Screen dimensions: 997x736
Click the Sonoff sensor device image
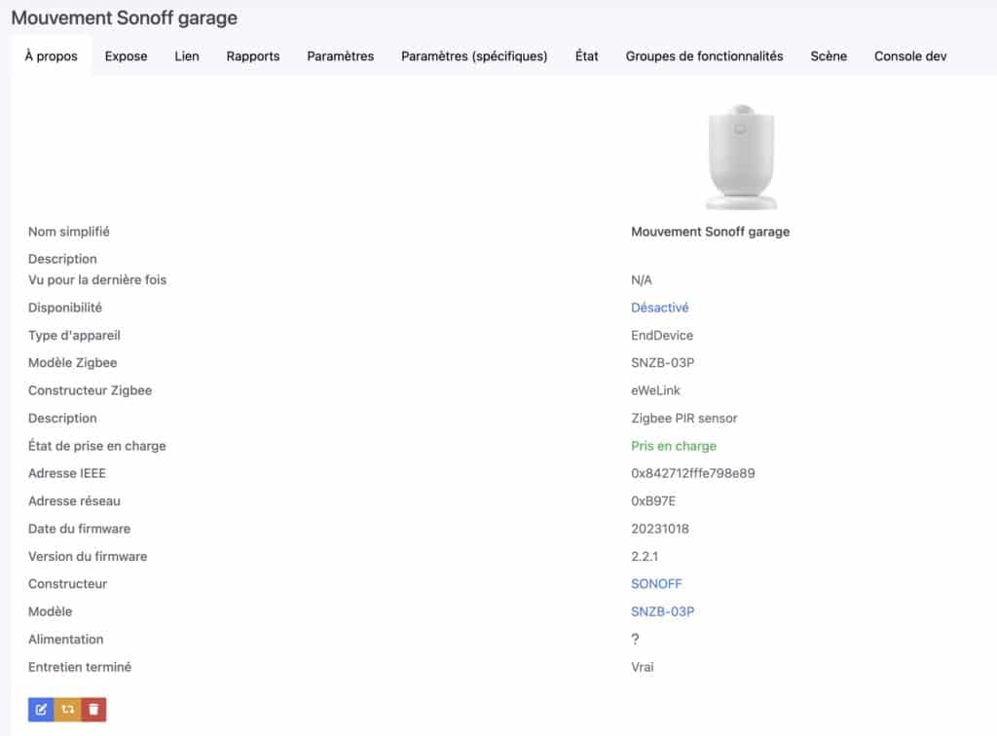(x=741, y=154)
